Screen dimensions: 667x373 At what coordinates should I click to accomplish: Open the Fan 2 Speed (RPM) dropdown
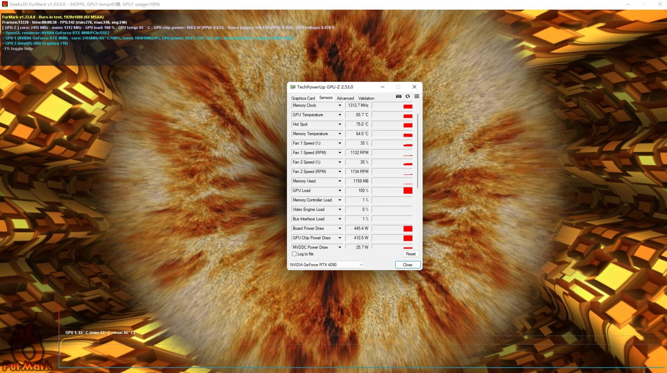point(340,172)
